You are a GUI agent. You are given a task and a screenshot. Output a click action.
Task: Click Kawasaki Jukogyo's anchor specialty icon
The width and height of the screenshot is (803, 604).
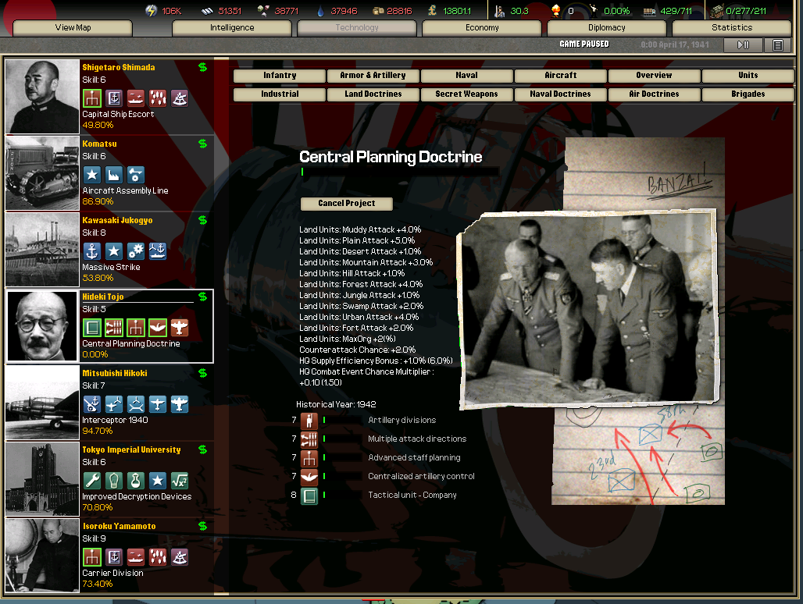click(91, 251)
